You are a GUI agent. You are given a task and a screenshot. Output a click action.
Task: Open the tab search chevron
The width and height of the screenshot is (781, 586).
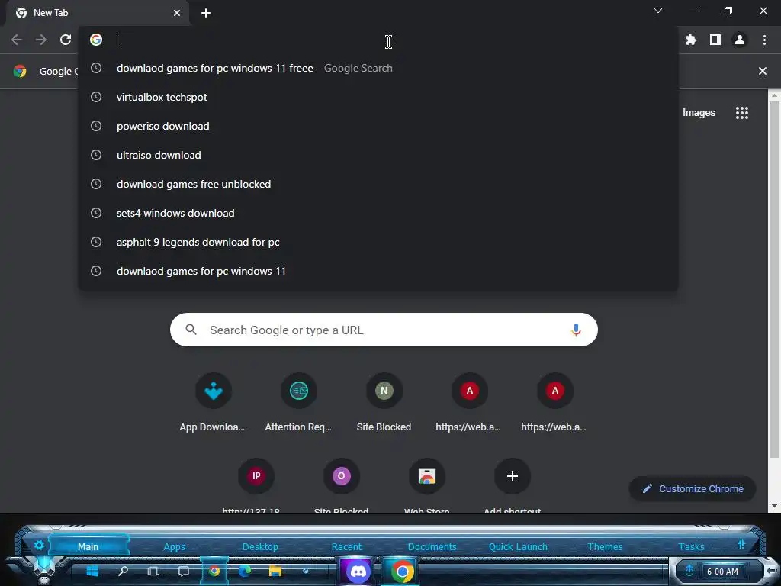[x=658, y=11]
